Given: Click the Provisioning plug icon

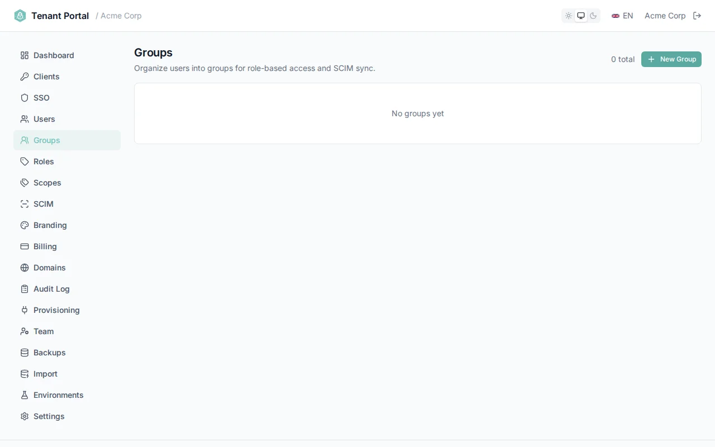Looking at the screenshot, I should (25, 310).
